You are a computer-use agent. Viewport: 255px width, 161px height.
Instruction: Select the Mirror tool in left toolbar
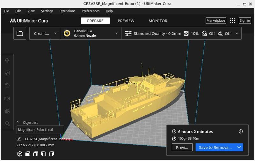point(7,98)
